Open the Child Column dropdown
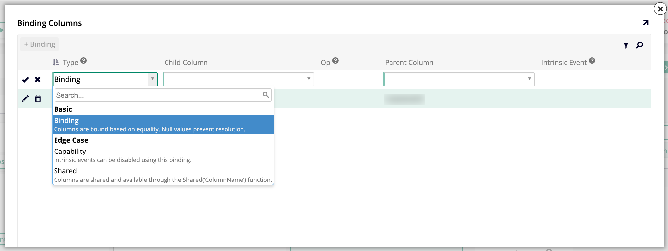 point(238,79)
